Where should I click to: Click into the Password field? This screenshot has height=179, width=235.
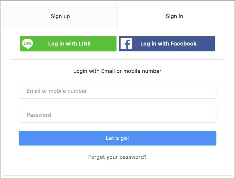[118, 115]
